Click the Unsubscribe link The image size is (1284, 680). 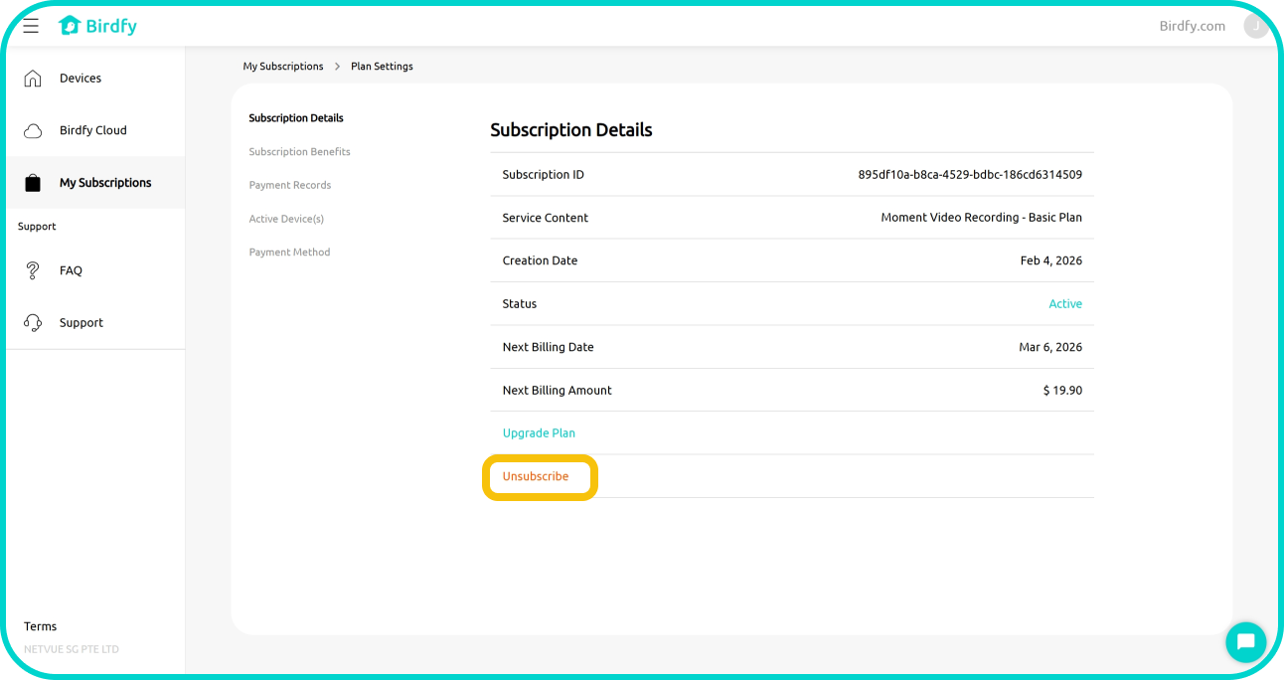point(536,476)
